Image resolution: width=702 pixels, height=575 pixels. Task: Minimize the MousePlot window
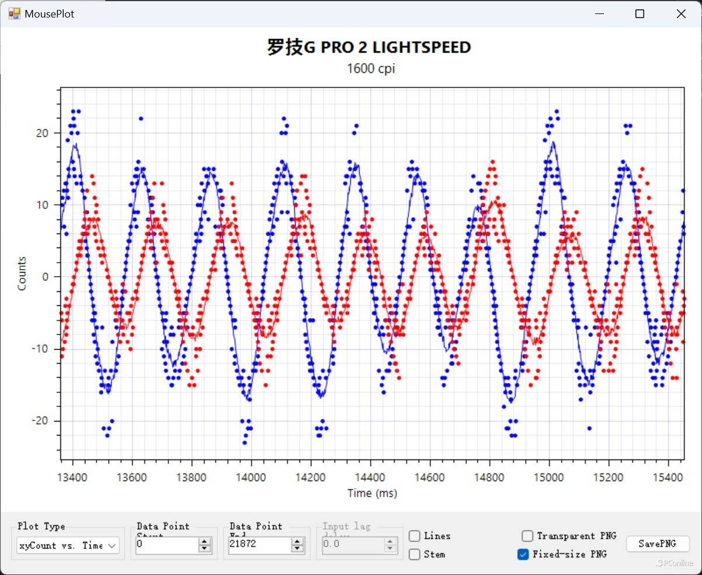pos(599,14)
